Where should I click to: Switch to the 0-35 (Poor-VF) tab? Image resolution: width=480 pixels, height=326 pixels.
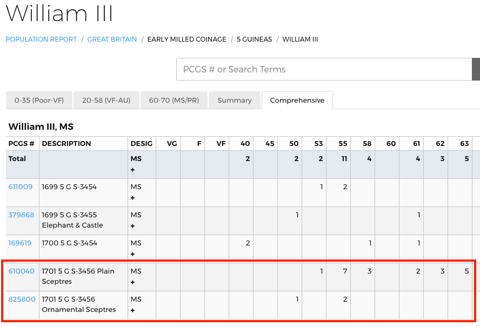(x=39, y=101)
